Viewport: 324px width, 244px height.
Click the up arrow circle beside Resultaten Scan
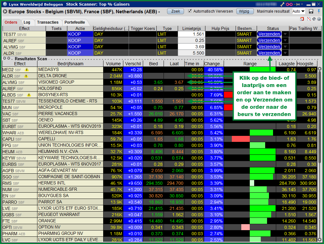pyautogui.click(x=4, y=58)
